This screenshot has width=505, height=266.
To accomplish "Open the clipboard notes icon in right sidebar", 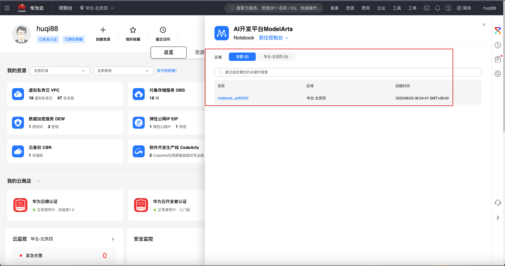I will click(x=498, y=59).
